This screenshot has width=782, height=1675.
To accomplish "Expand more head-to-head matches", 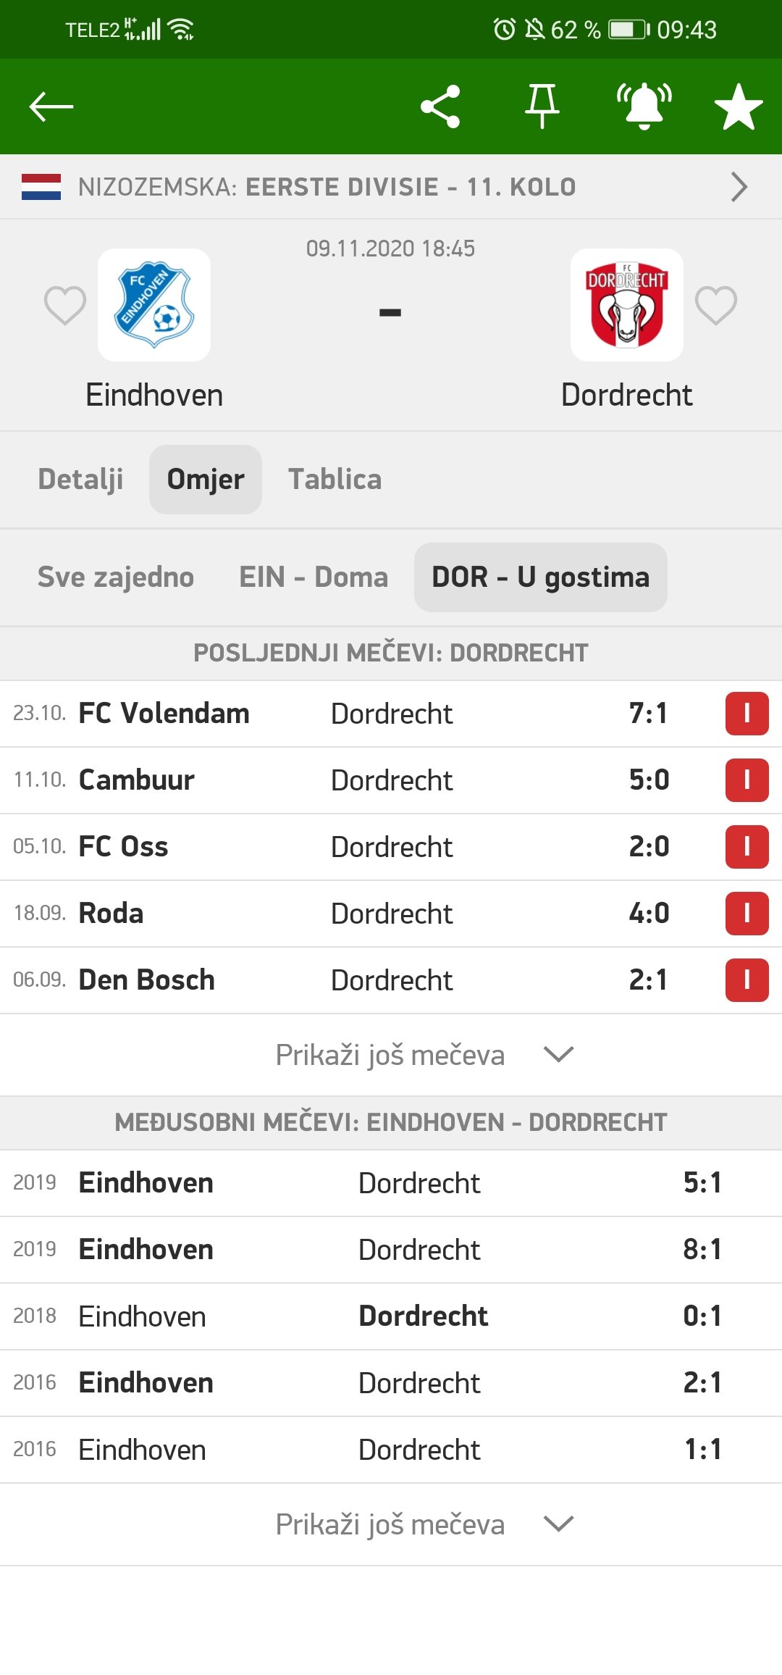I will [x=424, y=1524].
